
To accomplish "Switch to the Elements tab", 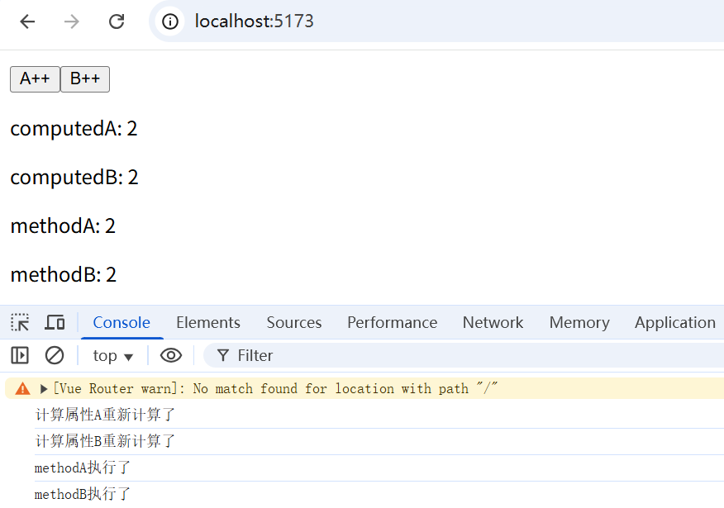I will (208, 322).
